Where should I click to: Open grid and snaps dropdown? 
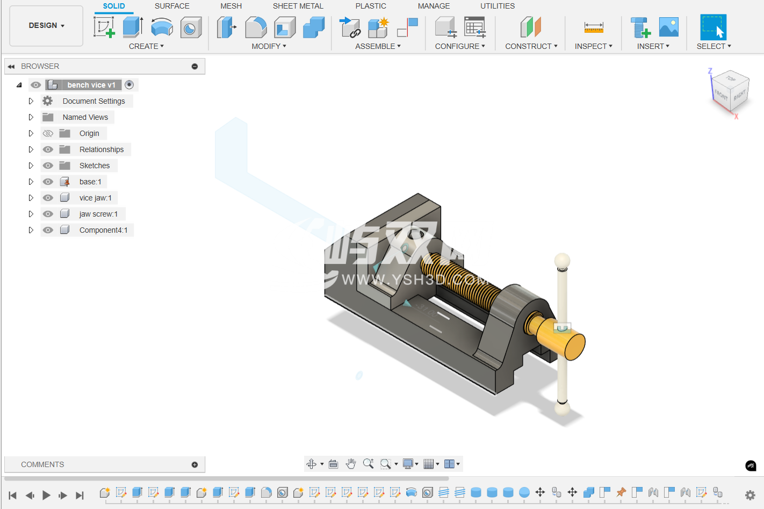point(431,464)
